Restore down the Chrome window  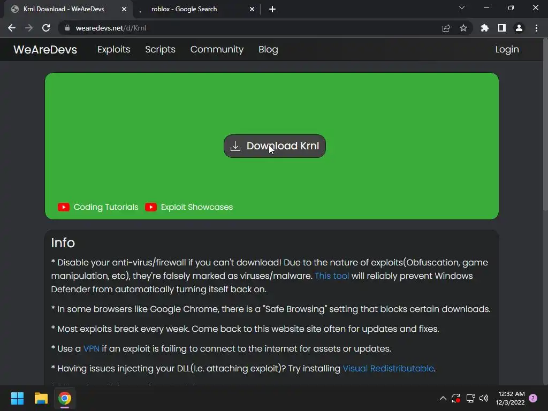511,7
